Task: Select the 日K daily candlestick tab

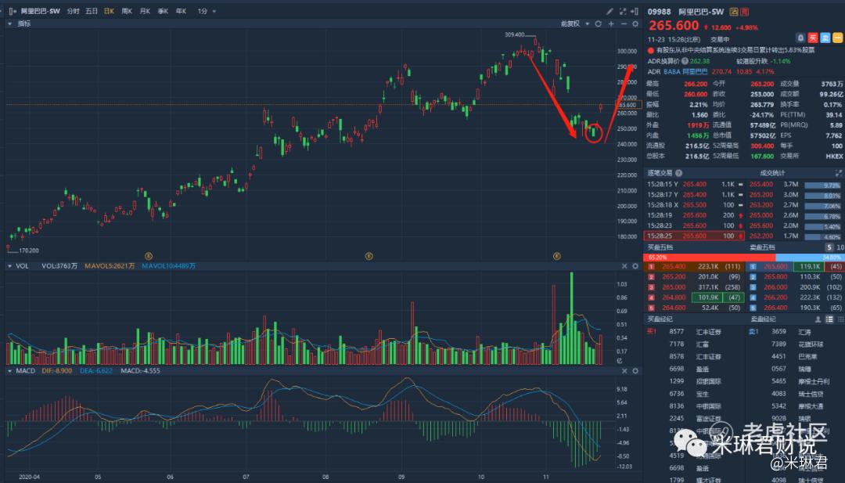Action: pyautogui.click(x=110, y=11)
